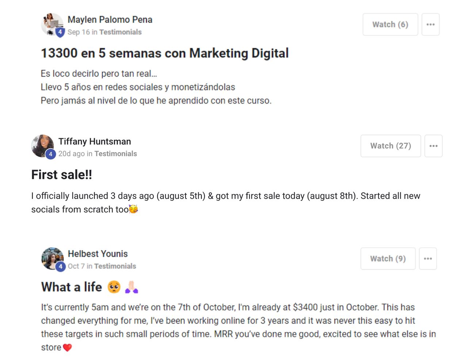Click level 4 badge on Helbest's avatar
This screenshot has height=359, width=471.
click(x=60, y=266)
